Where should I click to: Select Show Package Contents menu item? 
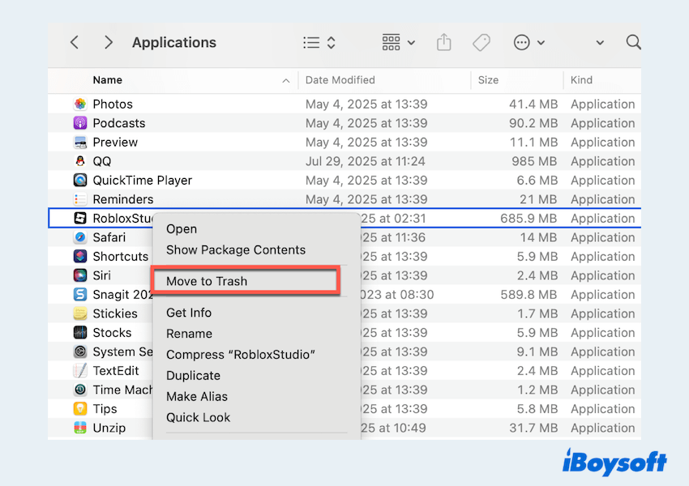236,250
